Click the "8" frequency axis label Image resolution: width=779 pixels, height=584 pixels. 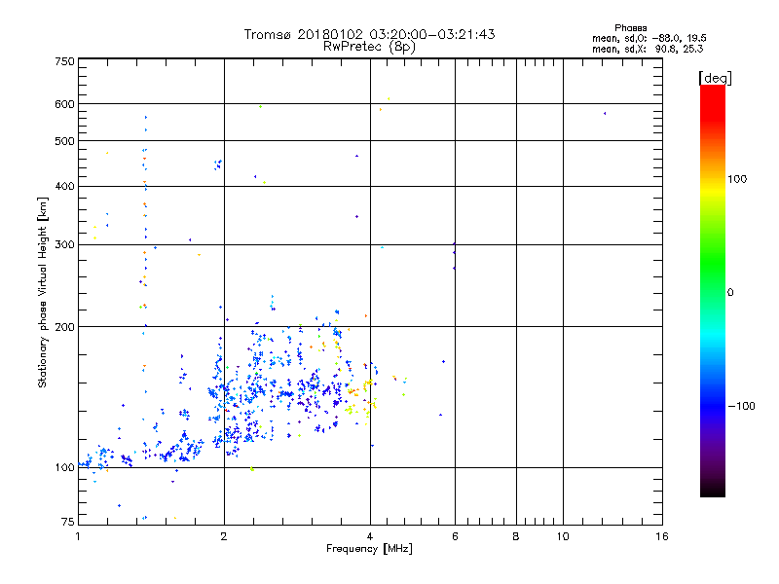point(516,536)
